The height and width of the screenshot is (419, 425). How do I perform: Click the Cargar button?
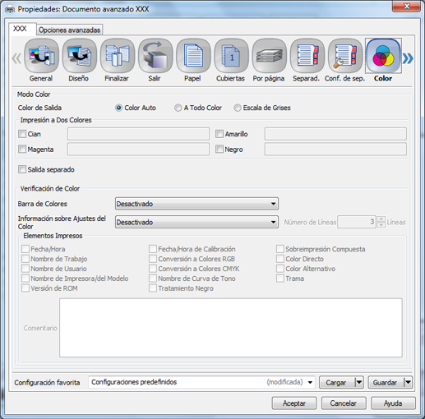(x=336, y=382)
